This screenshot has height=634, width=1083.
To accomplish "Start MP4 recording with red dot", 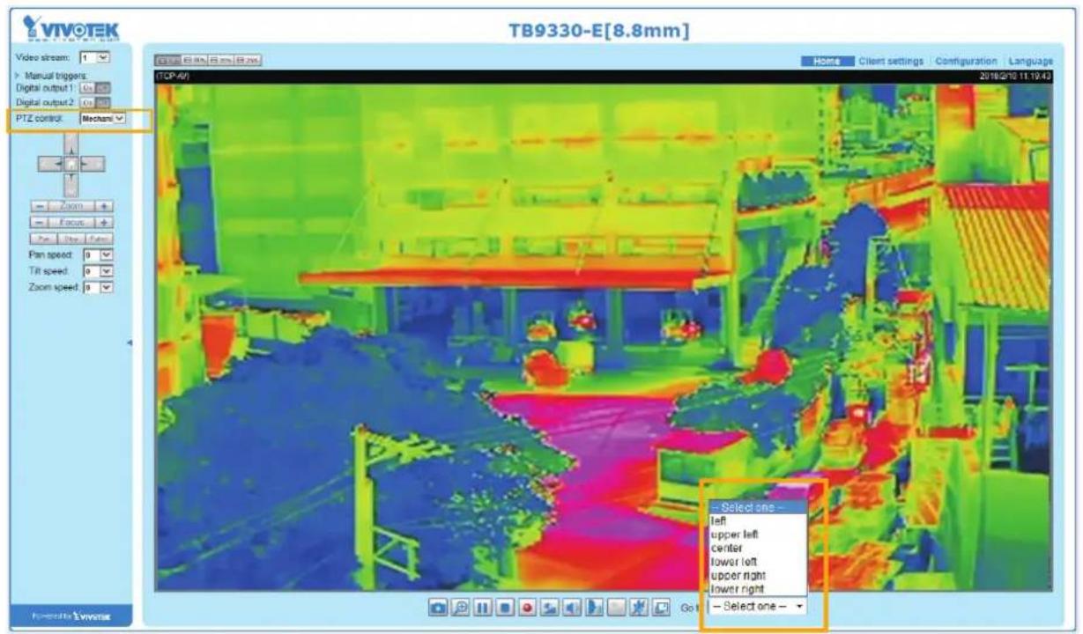I will (527, 607).
